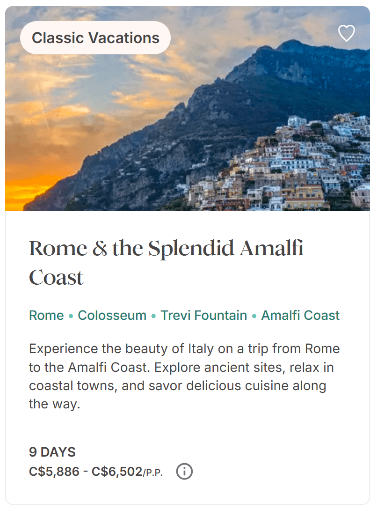Open the price info icon
The image size is (377, 510).
click(185, 471)
